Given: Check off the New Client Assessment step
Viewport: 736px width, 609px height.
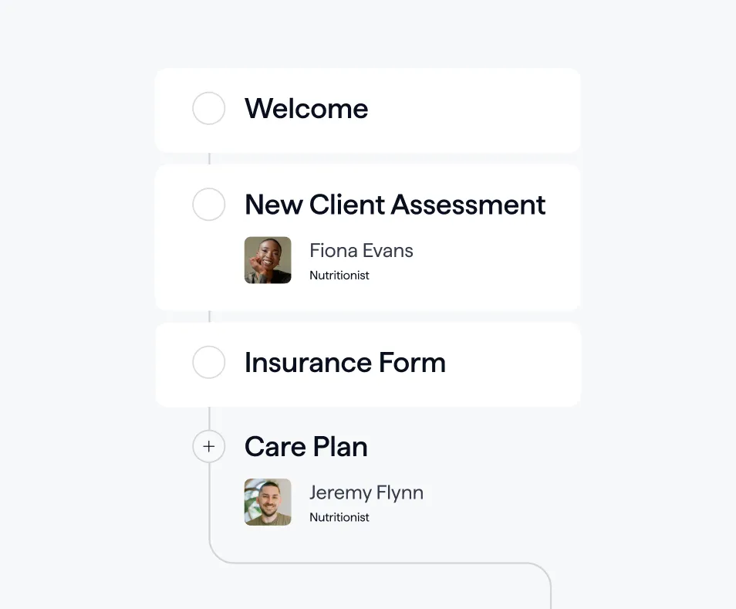Looking at the screenshot, I should [x=208, y=205].
